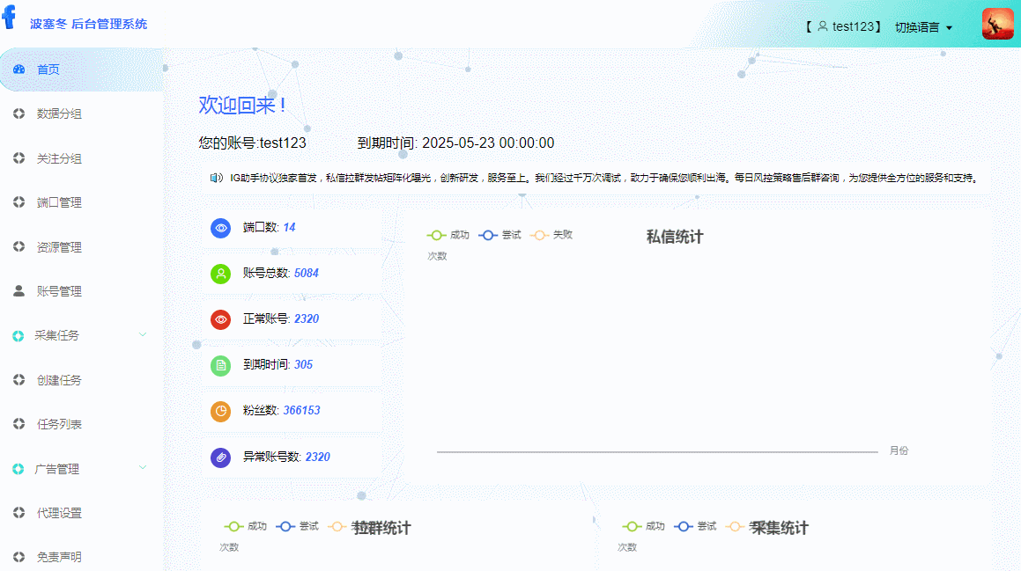The width and height of the screenshot is (1021, 571).
Task: Click the Facebook logo in the top-left corner
Action: coord(10,18)
